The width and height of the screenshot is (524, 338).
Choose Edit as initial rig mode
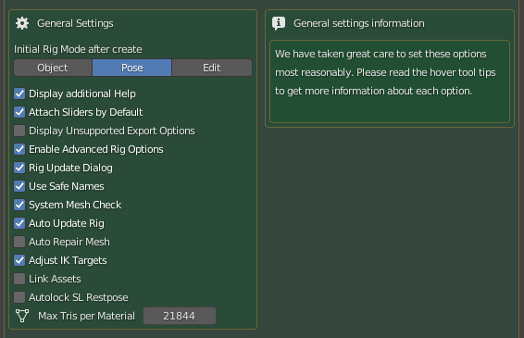click(212, 68)
